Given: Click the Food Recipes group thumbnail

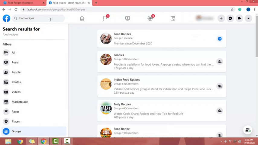Looking at the screenshot, I should click(106, 38).
